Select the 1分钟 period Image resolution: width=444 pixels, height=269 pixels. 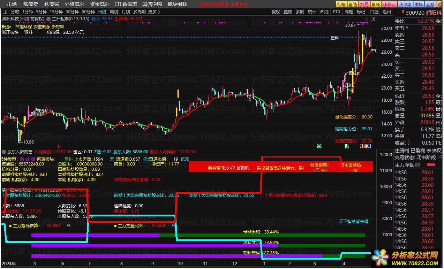tap(28, 11)
